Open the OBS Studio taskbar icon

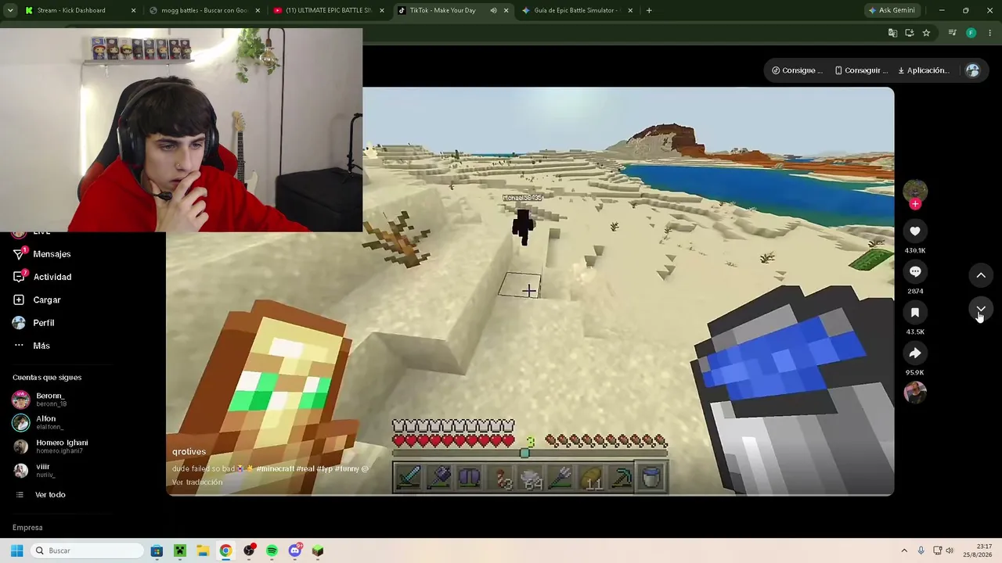pyautogui.click(x=249, y=550)
